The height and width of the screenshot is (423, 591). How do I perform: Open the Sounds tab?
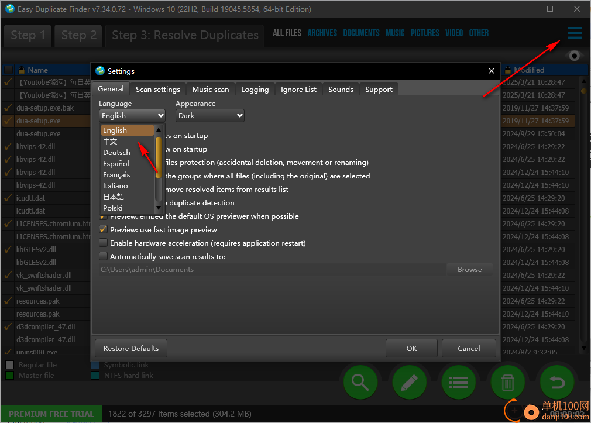tap(341, 90)
